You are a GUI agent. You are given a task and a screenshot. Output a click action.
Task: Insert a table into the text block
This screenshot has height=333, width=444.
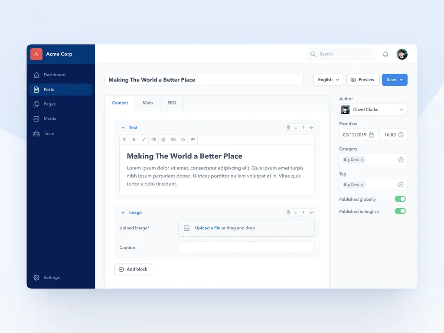(x=163, y=140)
